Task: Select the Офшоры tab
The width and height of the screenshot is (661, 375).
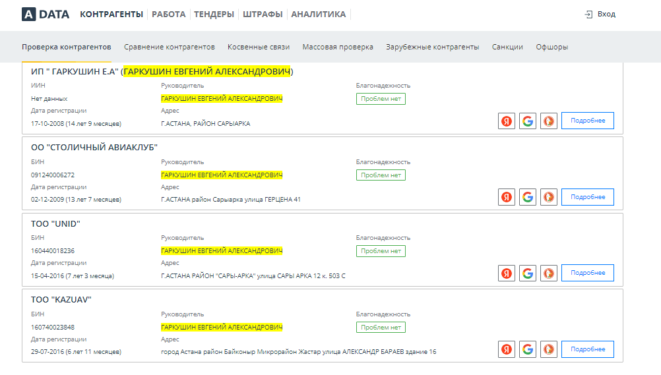Action: (x=551, y=47)
